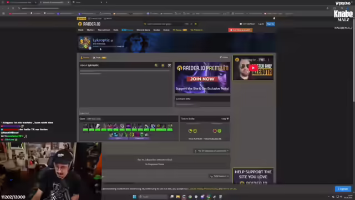Open the Log In link

coord(261,24)
